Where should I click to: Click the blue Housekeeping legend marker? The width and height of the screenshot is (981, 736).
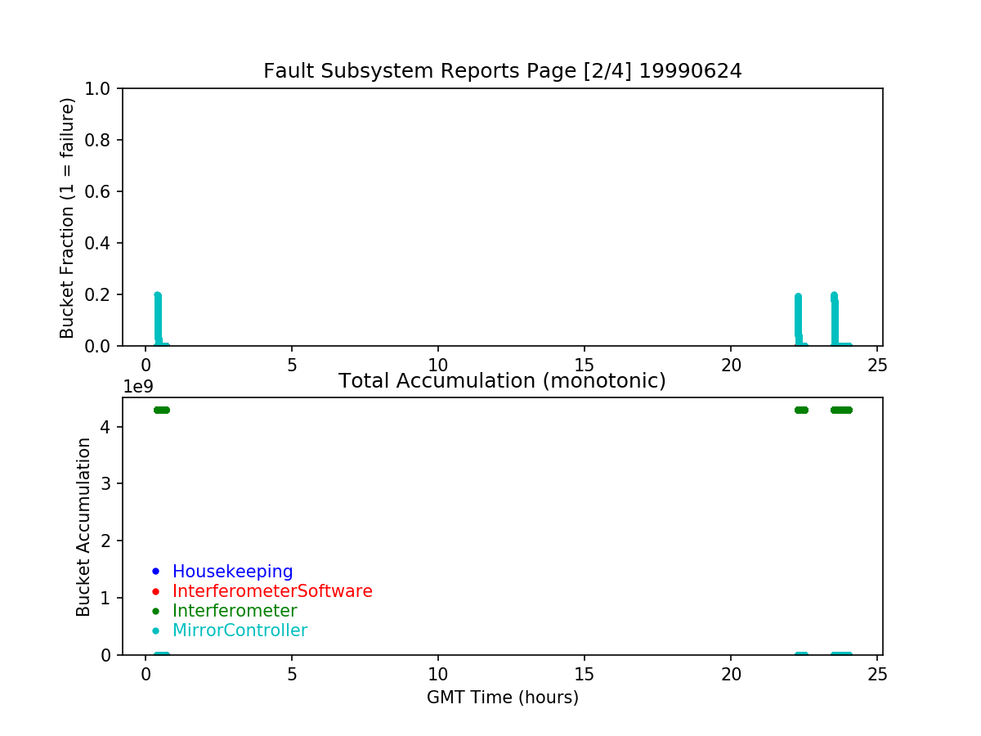pos(155,572)
